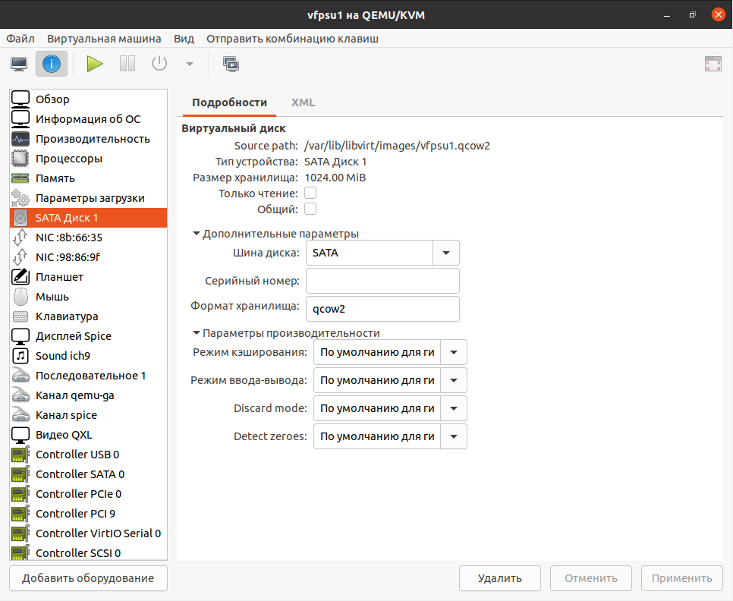
Task: Select Sound ich9 device
Action: tap(88, 356)
